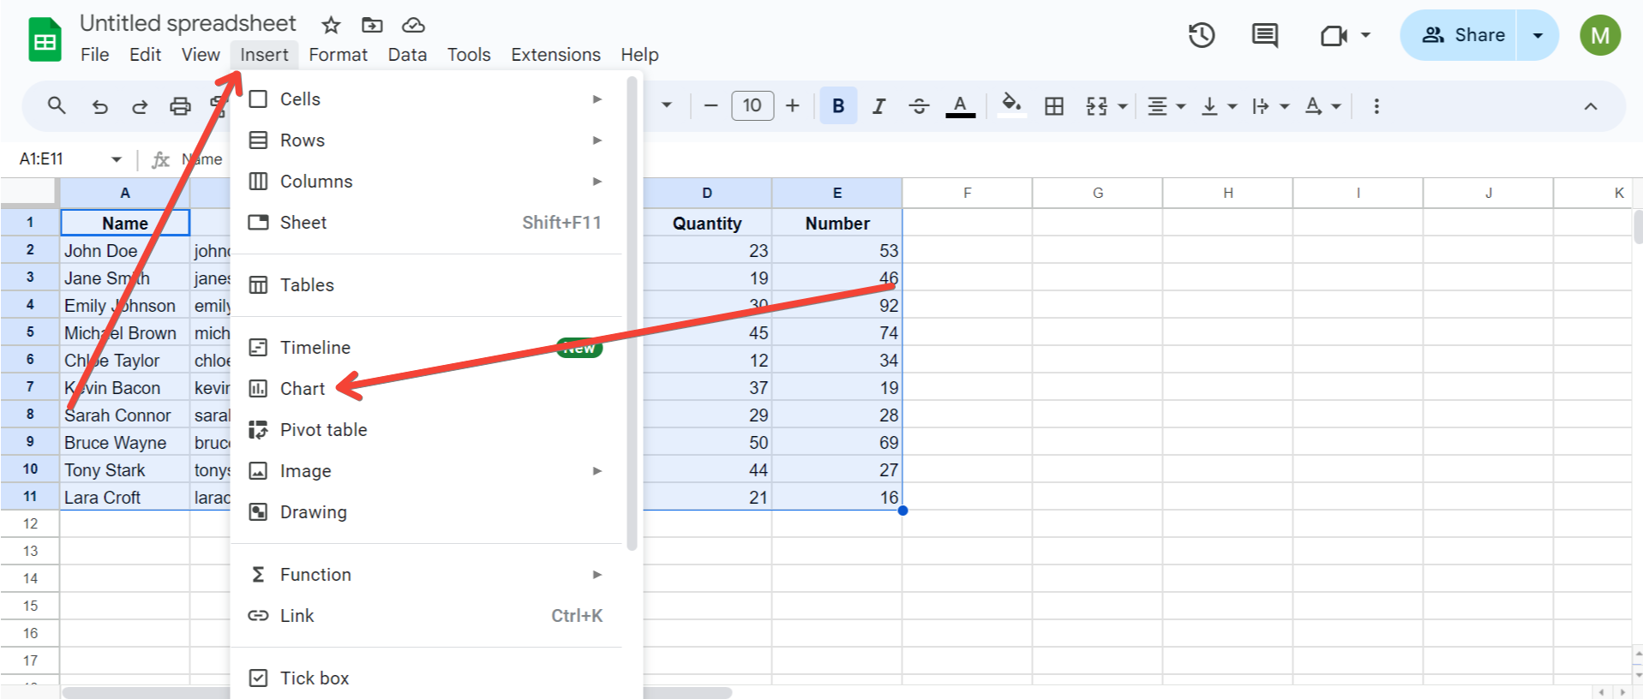Open the three-dot more options
1643x699 pixels.
[1376, 106]
